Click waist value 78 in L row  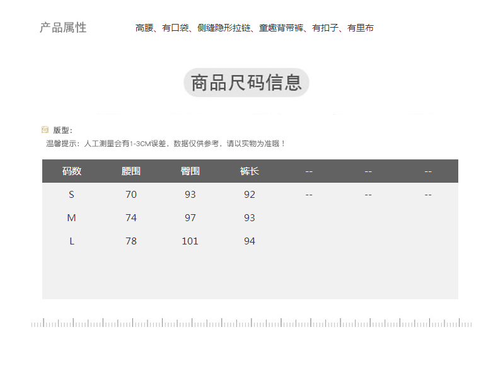point(131,241)
